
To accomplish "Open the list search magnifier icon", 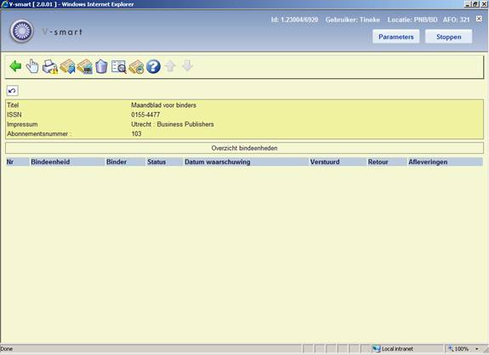I will tap(119, 66).
